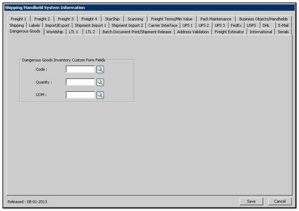The height and width of the screenshot is (211, 299).
Task: Focus the UOM input field
Action: pos(80,95)
